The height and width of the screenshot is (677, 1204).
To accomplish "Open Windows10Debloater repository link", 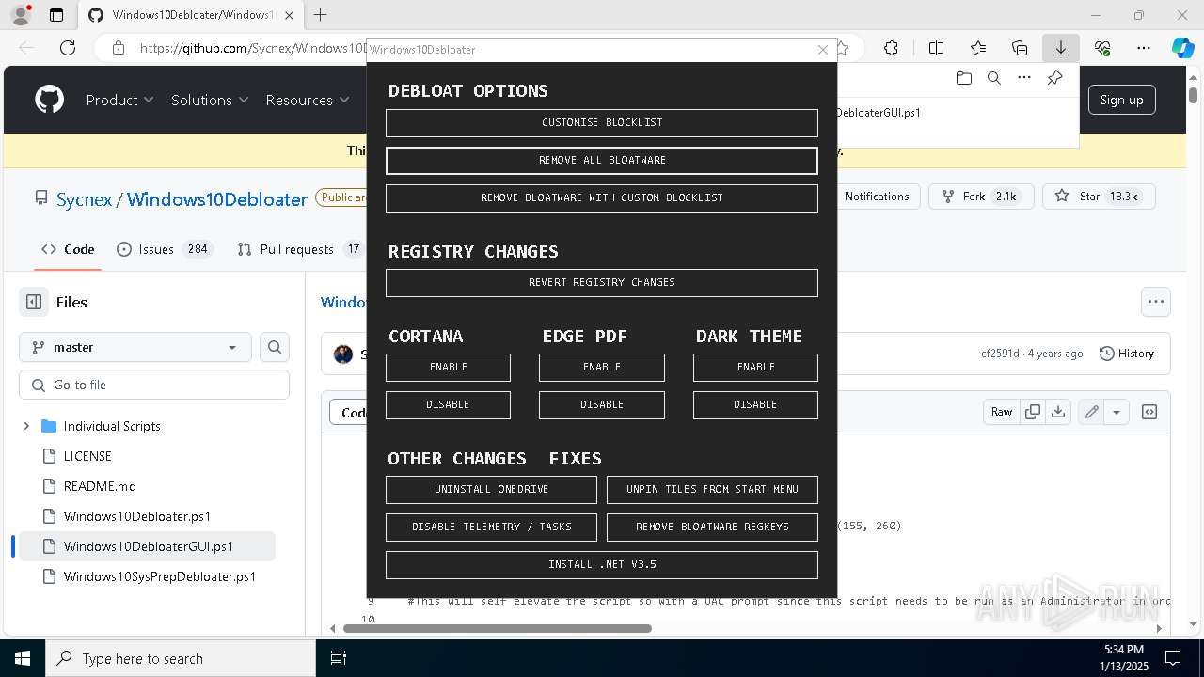I will pyautogui.click(x=217, y=199).
